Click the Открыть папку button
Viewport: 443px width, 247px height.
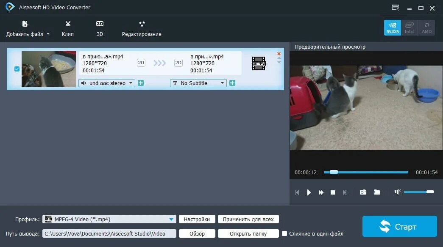pyautogui.click(x=248, y=233)
